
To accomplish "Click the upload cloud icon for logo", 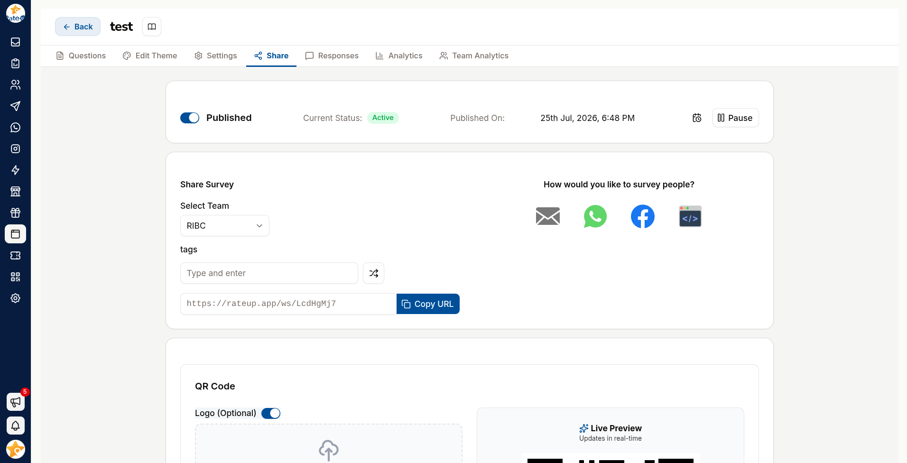I will (329, 450).
